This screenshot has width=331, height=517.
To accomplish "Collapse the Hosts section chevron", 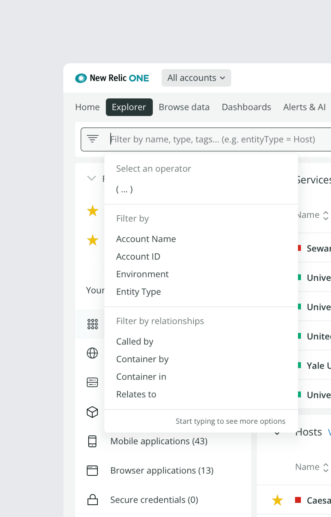I will coord(277,433).
